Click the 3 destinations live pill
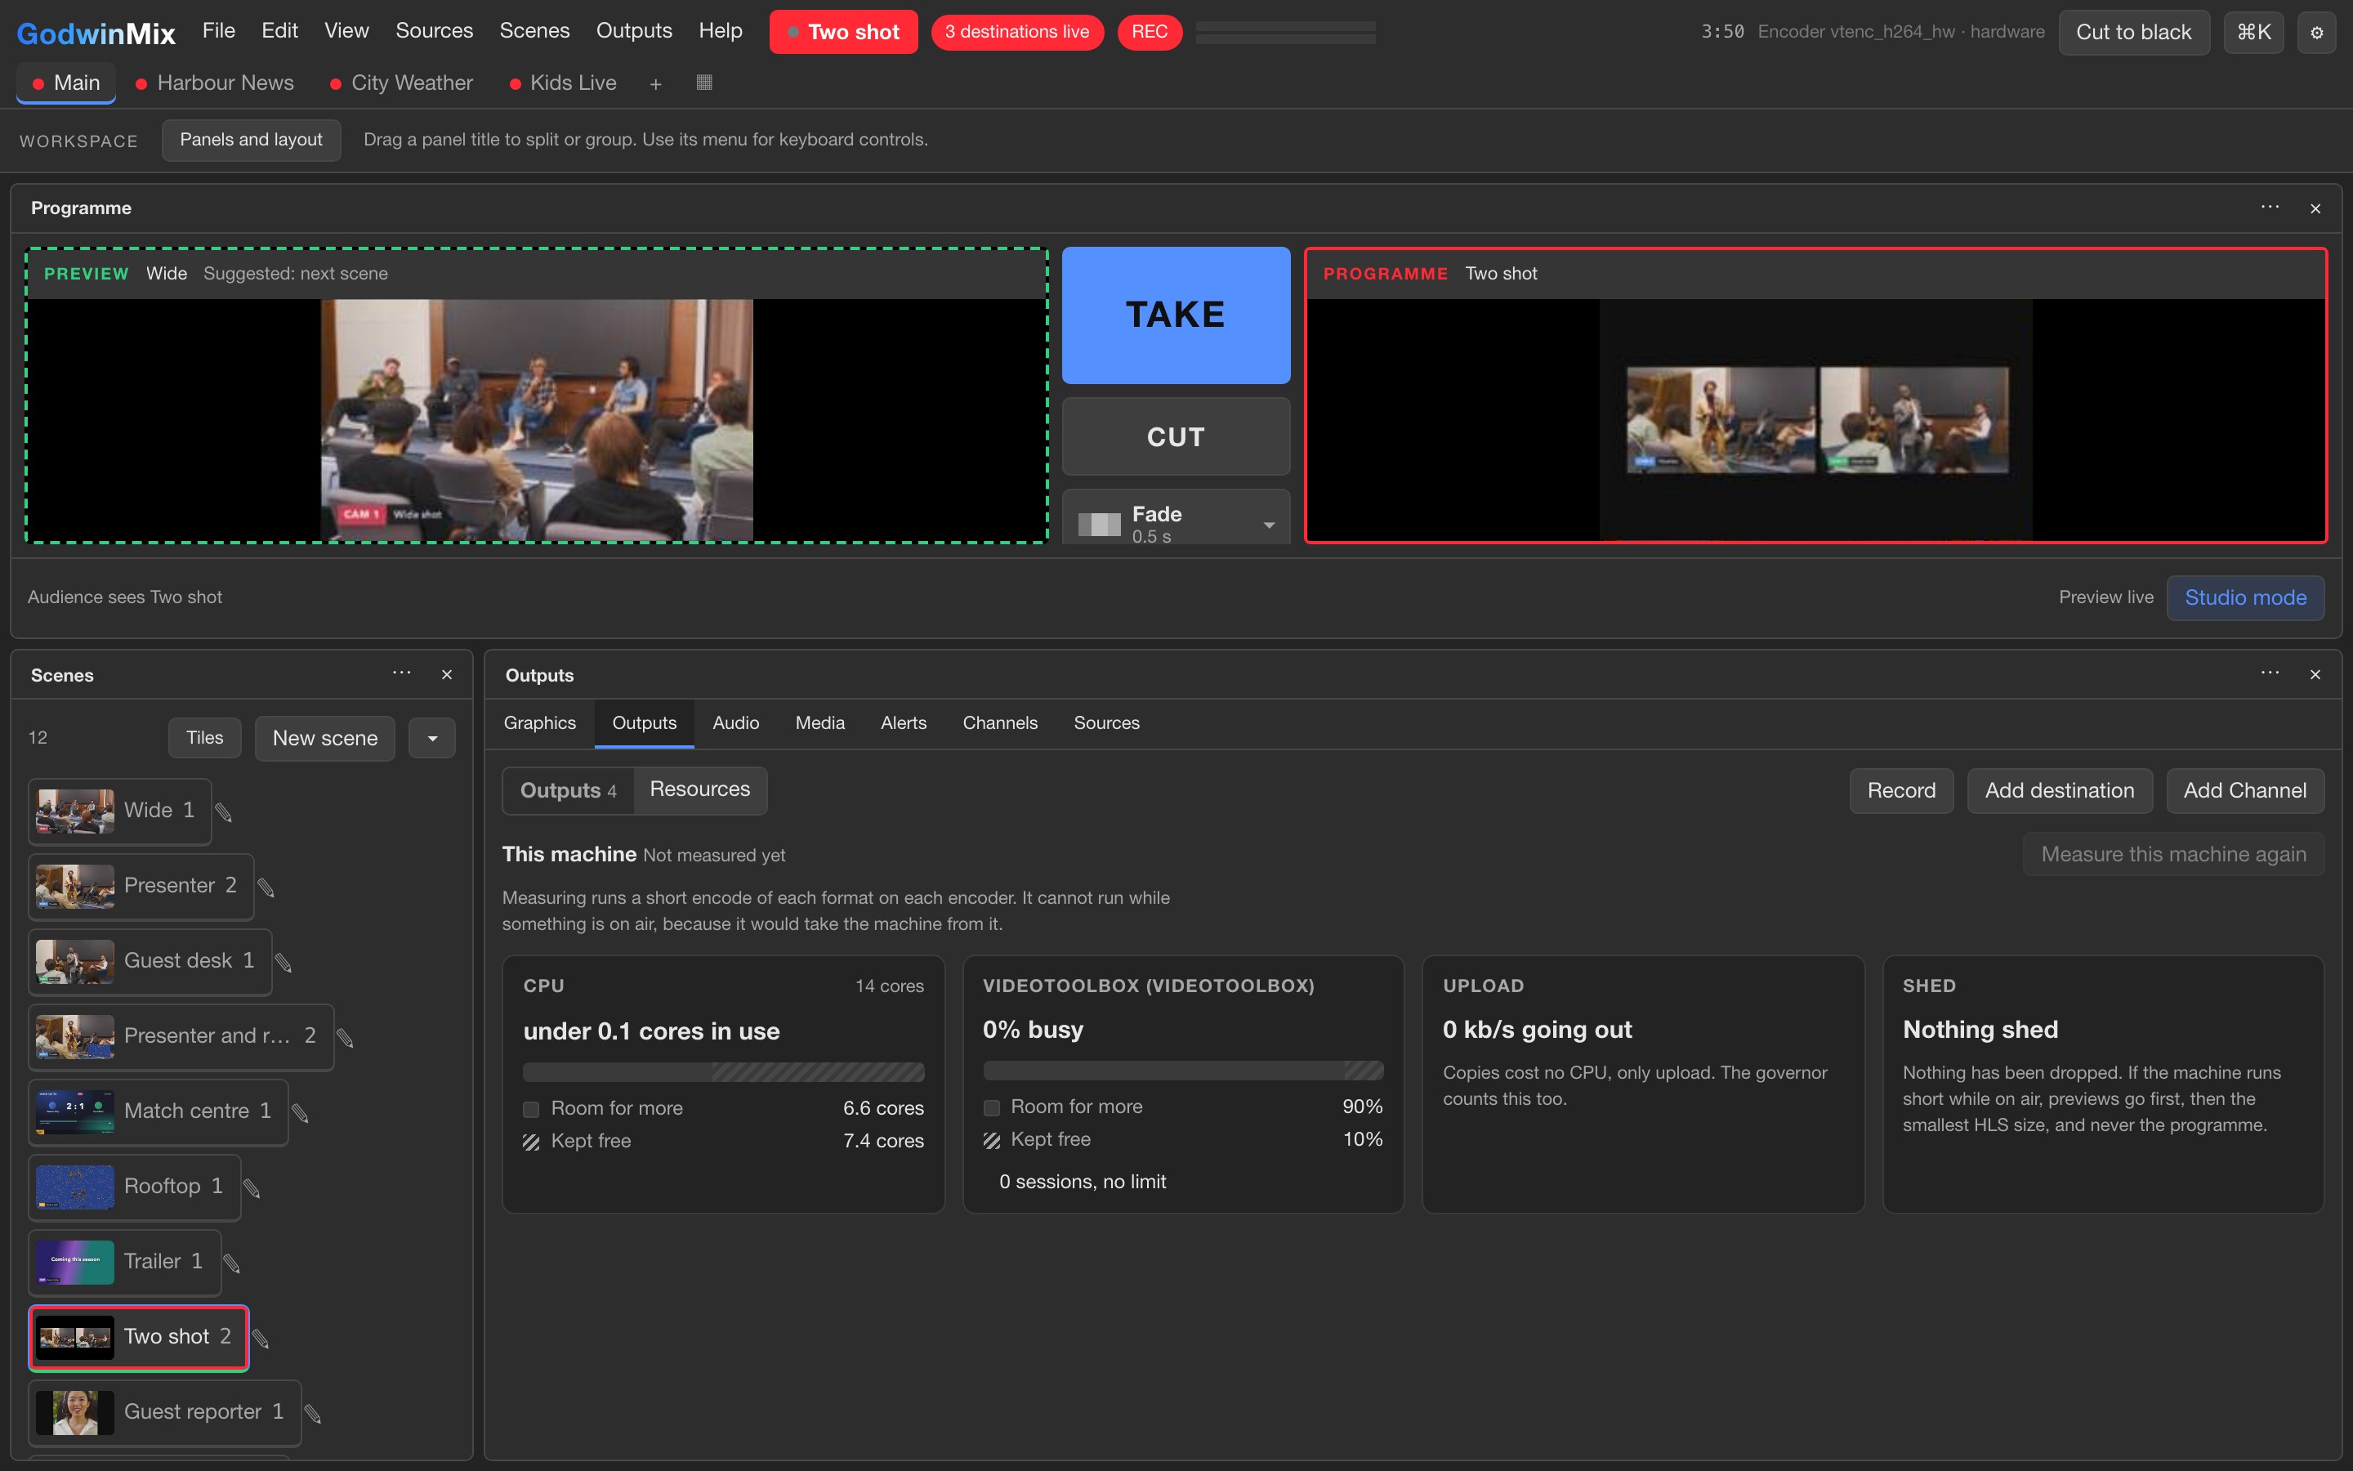 (x=1017, y=32)
